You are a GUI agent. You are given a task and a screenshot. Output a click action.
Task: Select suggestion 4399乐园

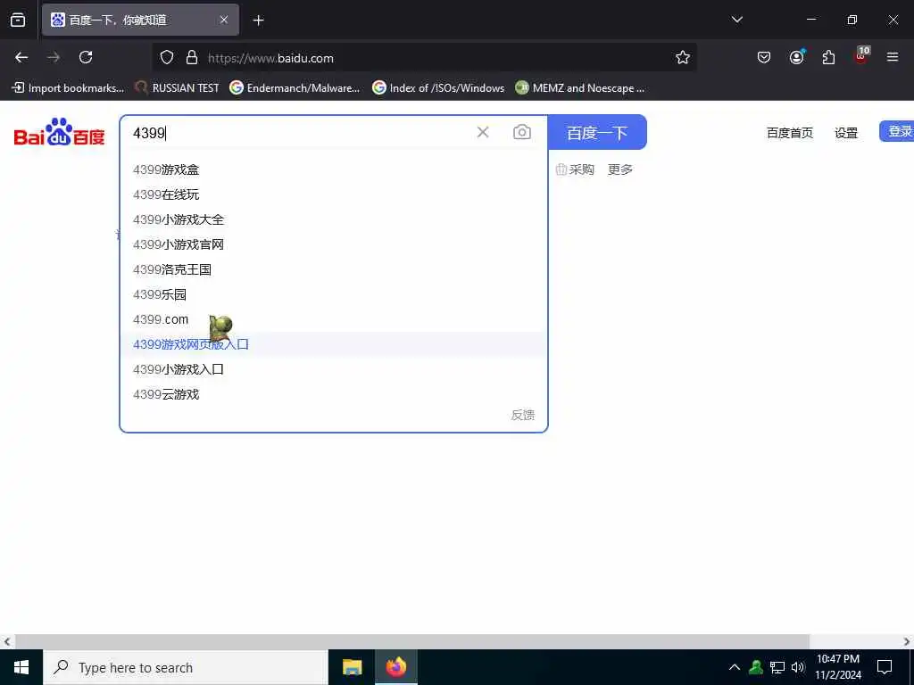(334, 294)
